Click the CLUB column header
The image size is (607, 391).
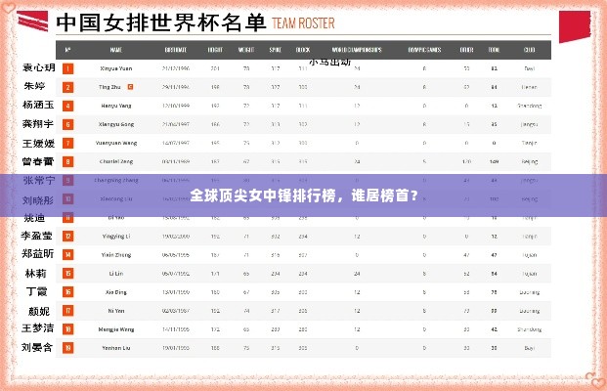529,49
